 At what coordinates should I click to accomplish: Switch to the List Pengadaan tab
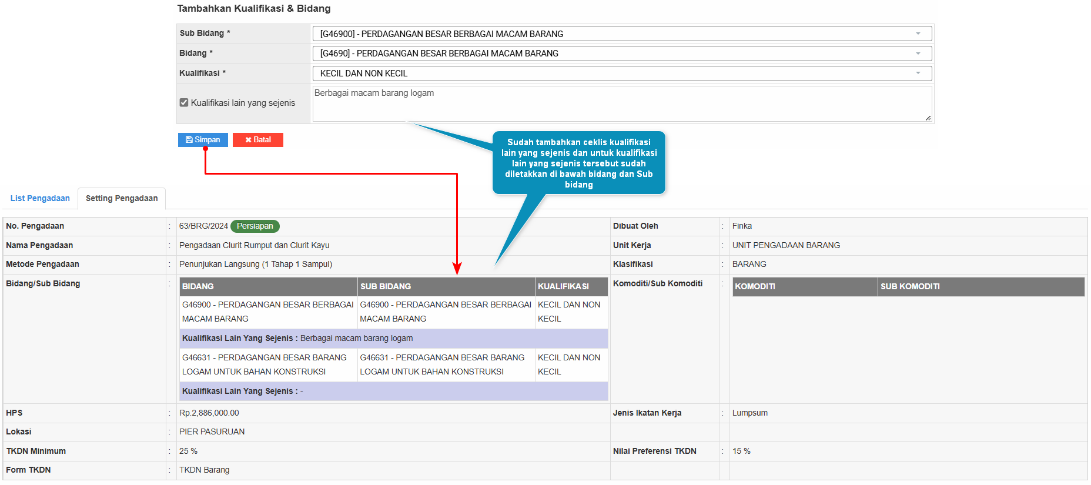40,199
